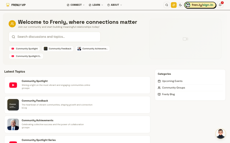Click 'The heartbeat of vibrant communities' description

click(x=57, y=105)
